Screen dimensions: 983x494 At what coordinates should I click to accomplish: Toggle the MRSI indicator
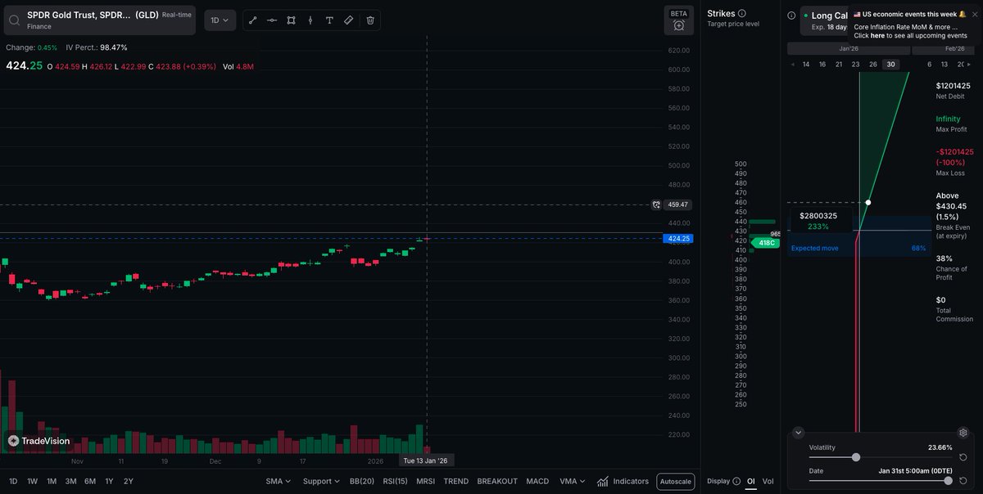(425, 482)
